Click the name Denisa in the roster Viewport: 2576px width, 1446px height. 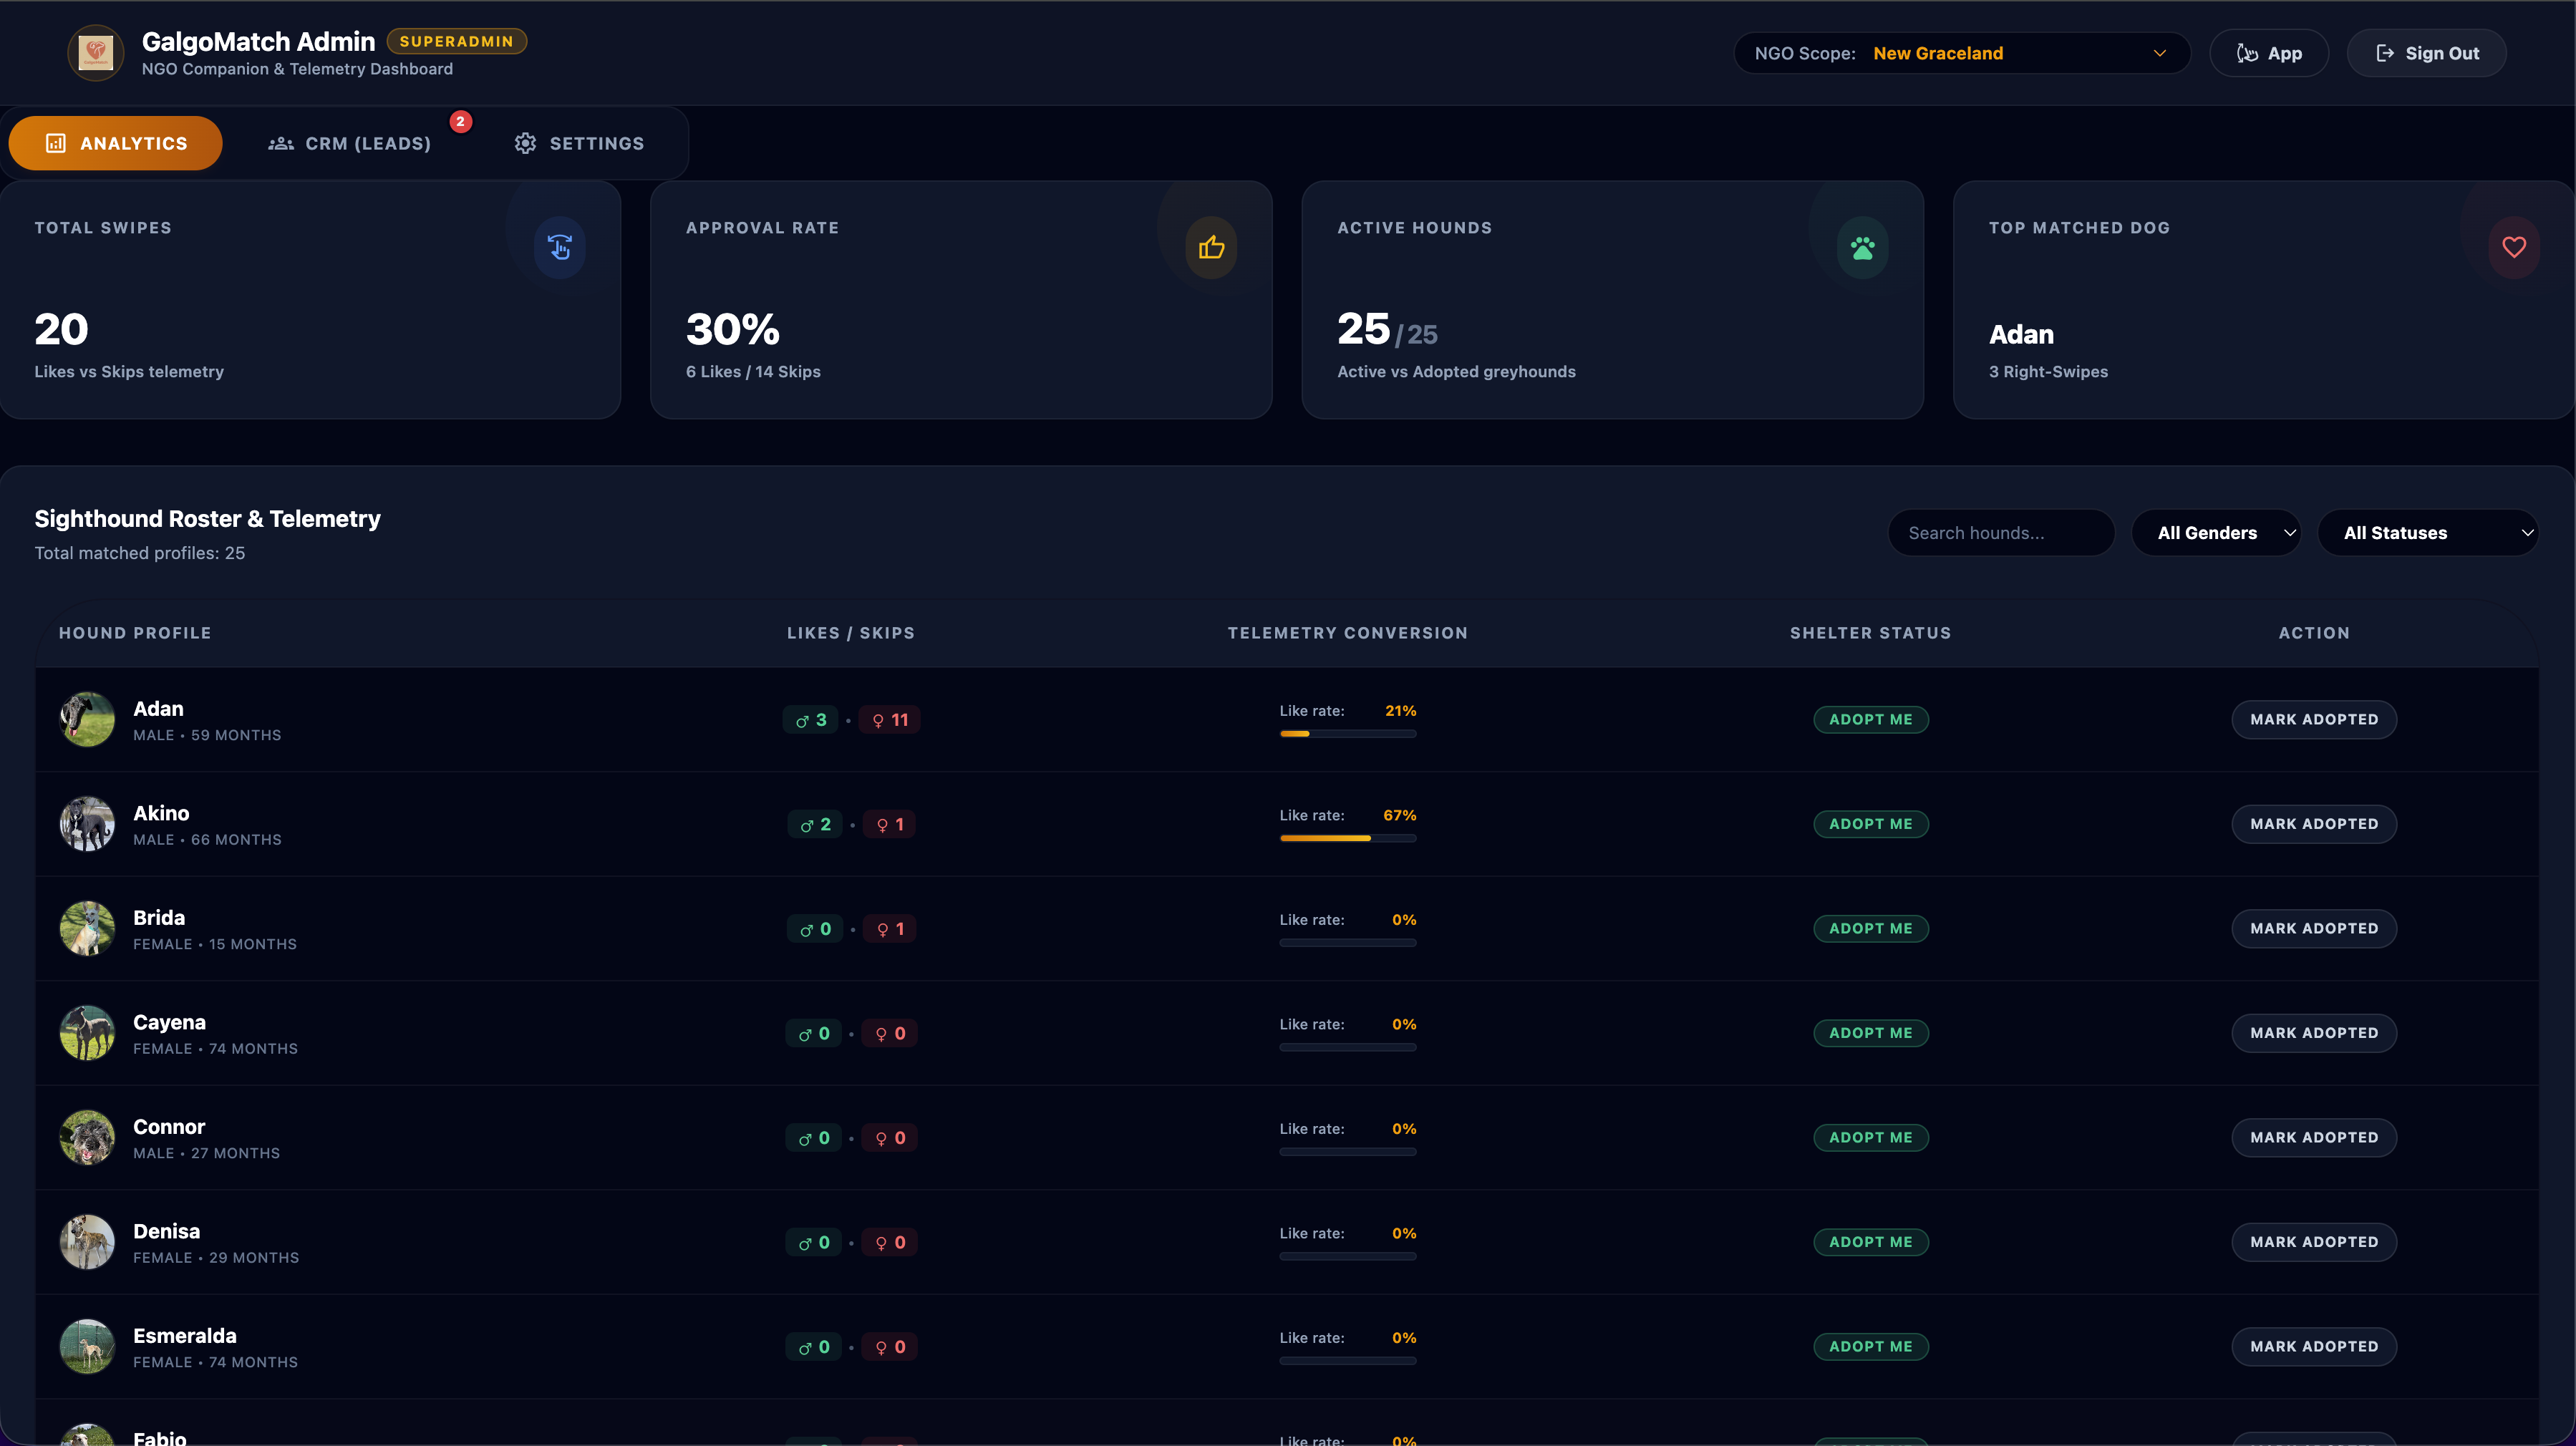pos(167,1232)
